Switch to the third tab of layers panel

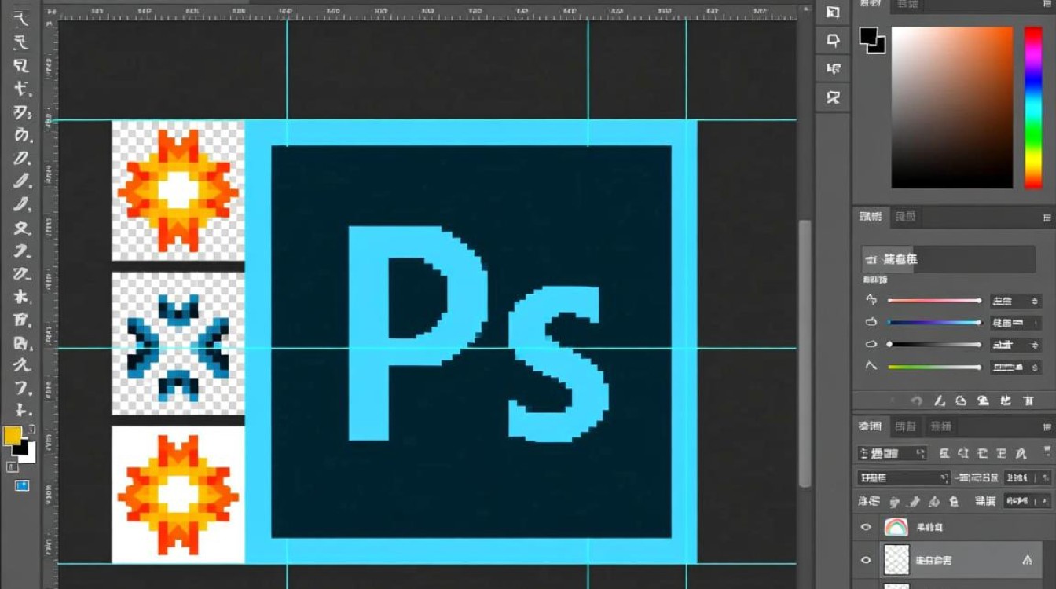pos(940,426)
